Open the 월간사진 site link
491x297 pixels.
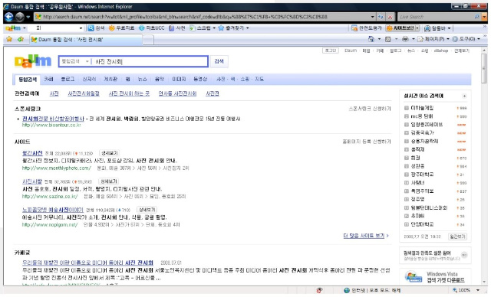click(32, 153)
